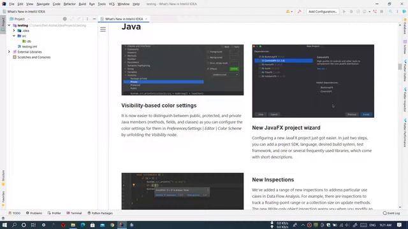Click the New JavaFX project wizard screenshot
This screenshot has height=229, width=408.
[313, 81]
